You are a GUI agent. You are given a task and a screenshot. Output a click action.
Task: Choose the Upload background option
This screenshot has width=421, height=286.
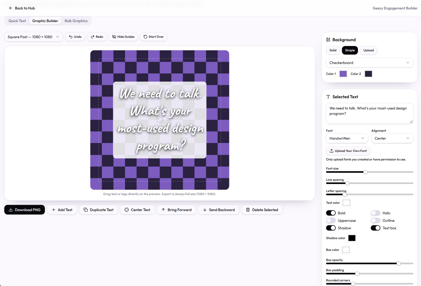click(368, 50)
